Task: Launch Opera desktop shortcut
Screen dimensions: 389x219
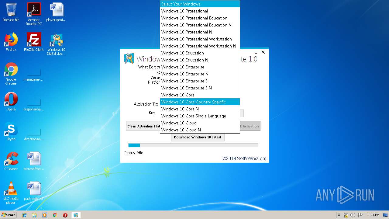Action: pyautogui.click(x=11, y=102)
